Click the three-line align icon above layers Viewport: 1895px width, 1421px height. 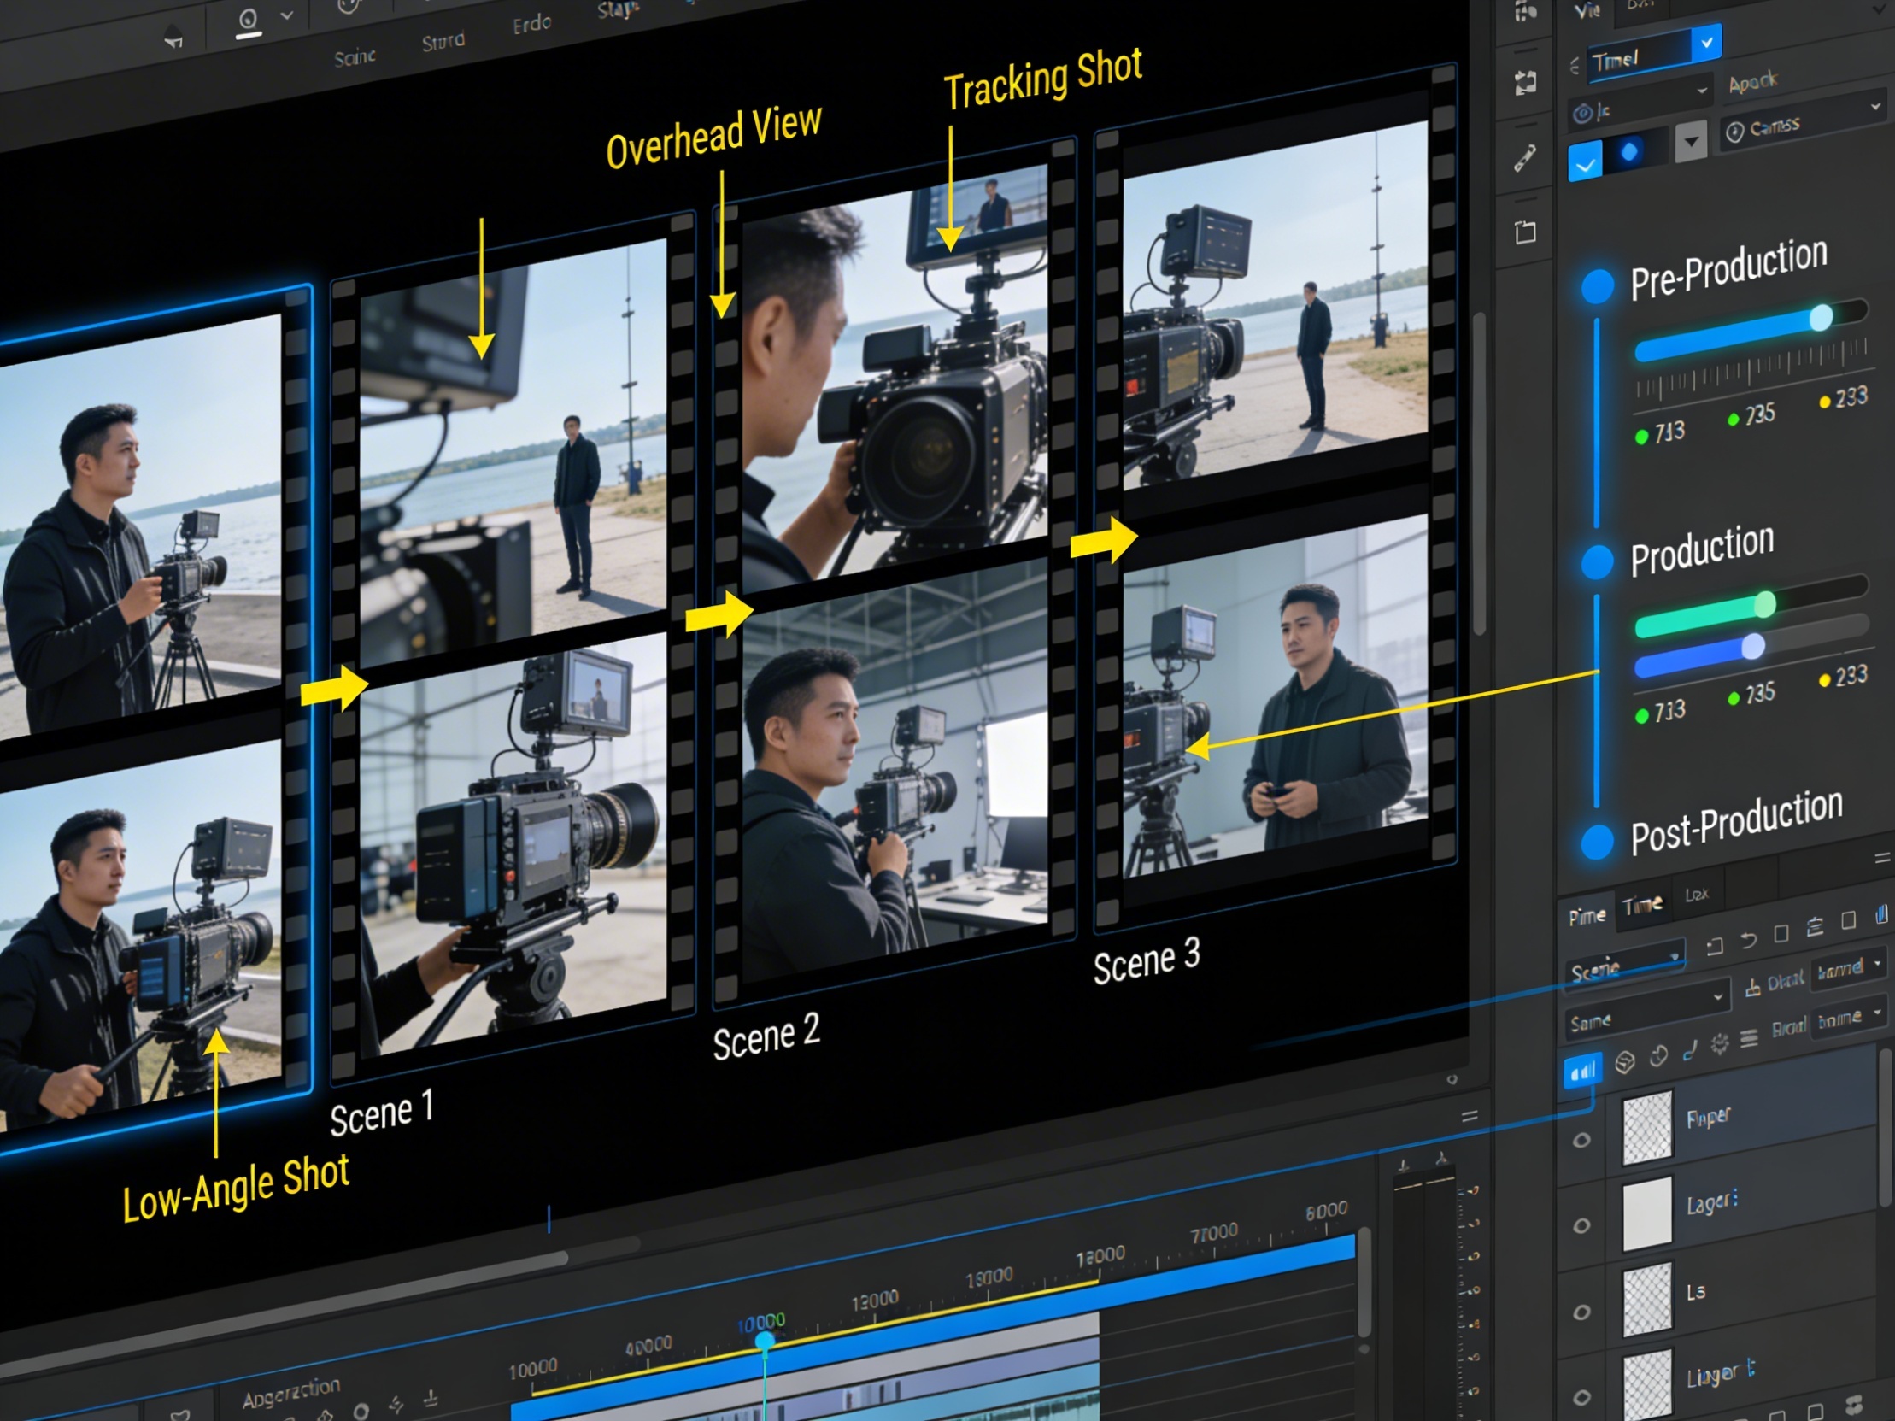click(x=1749, y=1038)
